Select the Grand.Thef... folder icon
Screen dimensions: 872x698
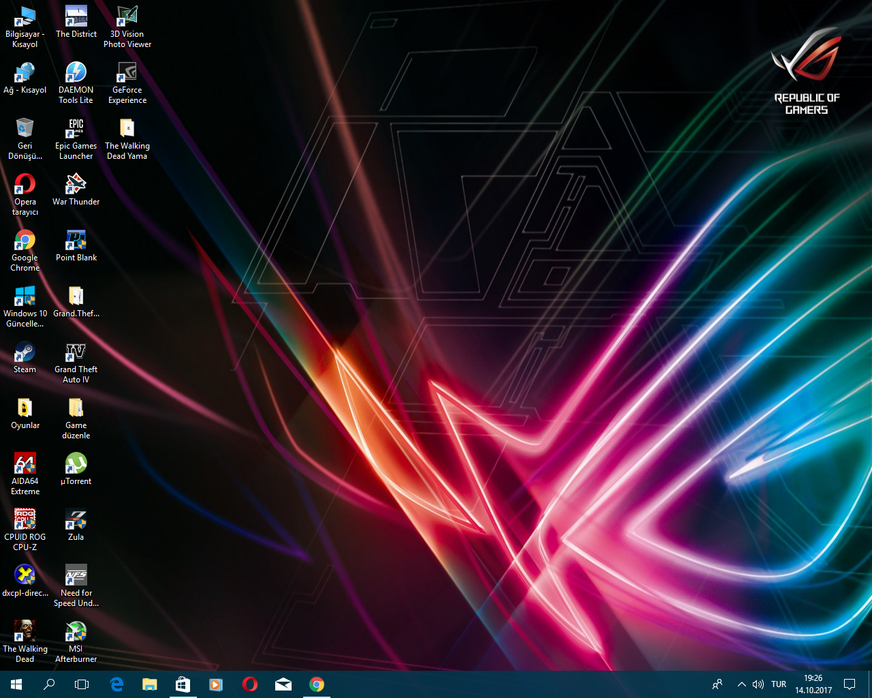tap(76, 302)
